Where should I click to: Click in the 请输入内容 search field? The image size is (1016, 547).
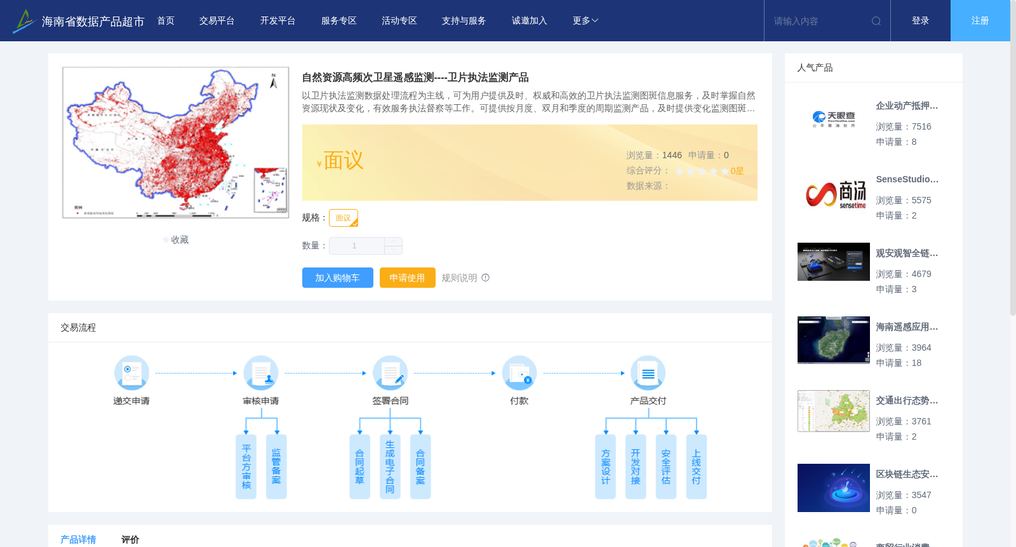819,21
